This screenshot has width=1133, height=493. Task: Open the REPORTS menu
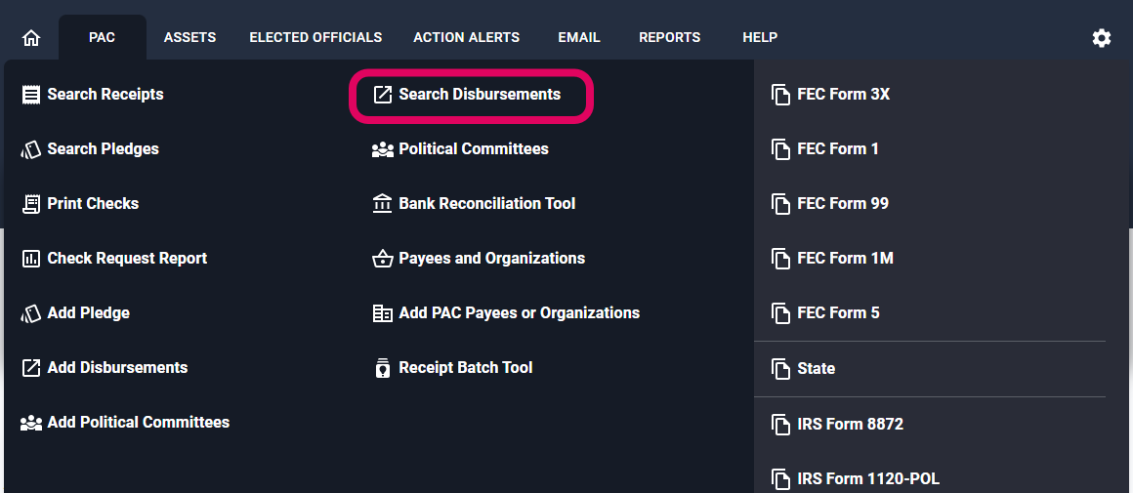point(669,38)
